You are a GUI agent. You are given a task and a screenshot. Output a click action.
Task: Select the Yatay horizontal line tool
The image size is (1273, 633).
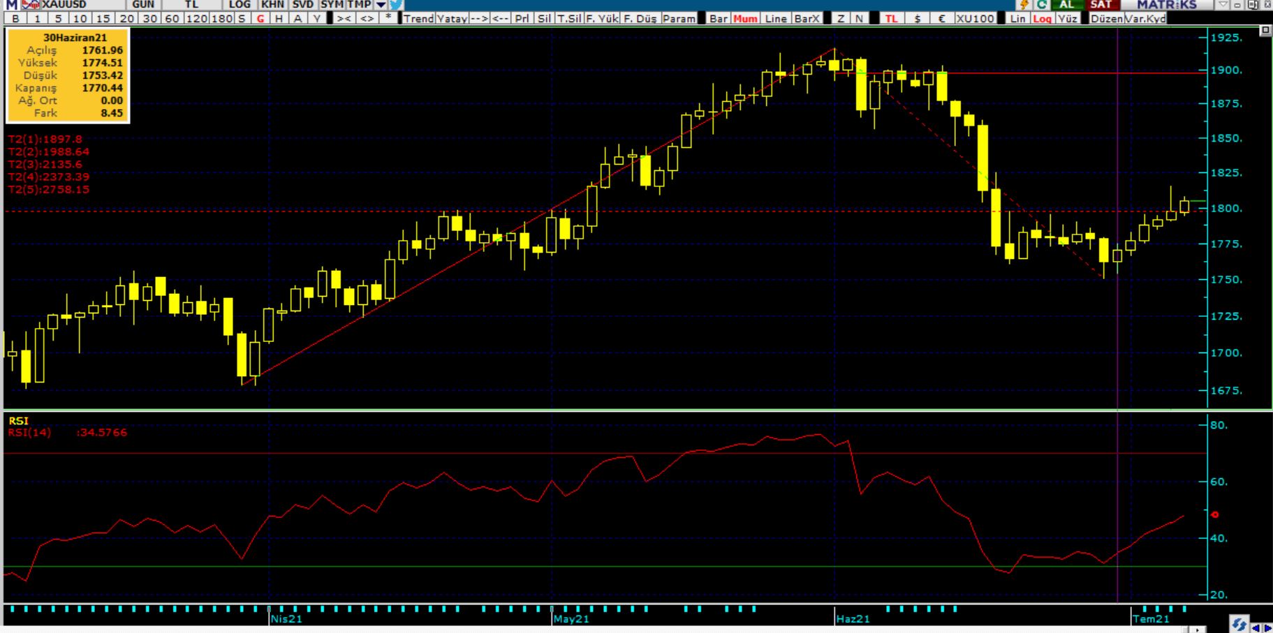452,19
